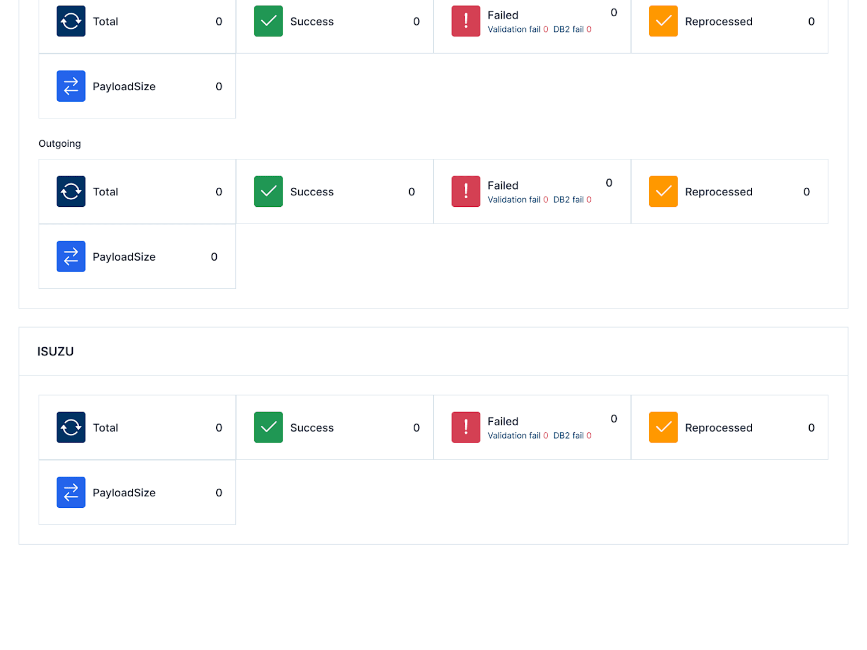Open 'DB2 fail 0' in card above Outgoing
This screenshot has height=650, width=867.
coord(572,29)
